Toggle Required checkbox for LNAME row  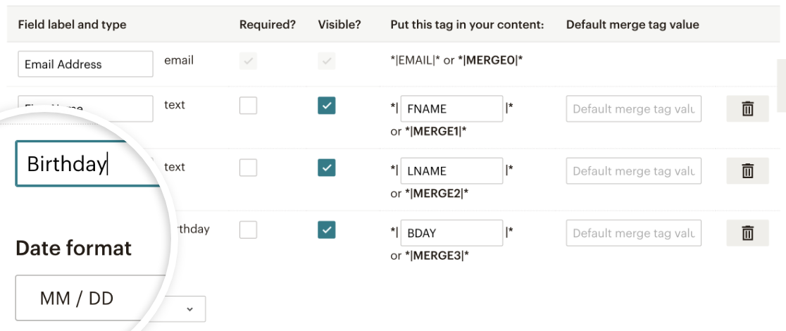[x=248, y=168]
